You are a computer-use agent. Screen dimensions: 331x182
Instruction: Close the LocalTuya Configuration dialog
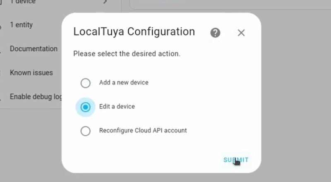pyautogui.click(x=241, y=33)
